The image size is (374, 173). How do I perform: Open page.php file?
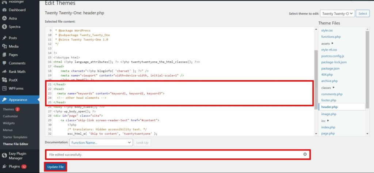tap(328, 134)
